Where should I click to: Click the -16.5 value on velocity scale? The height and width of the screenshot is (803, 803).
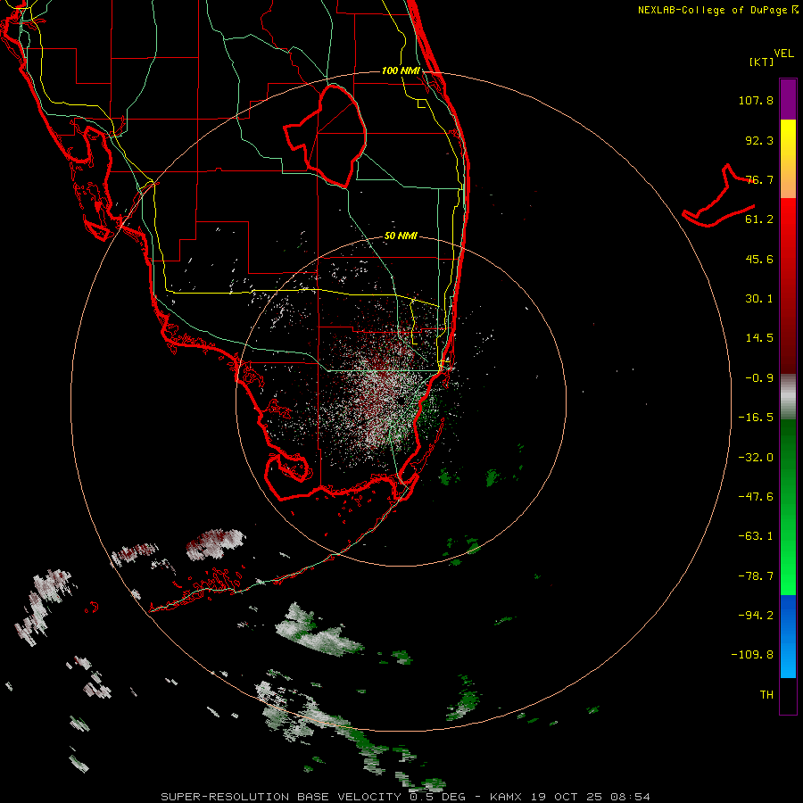[x=756, y=418]
